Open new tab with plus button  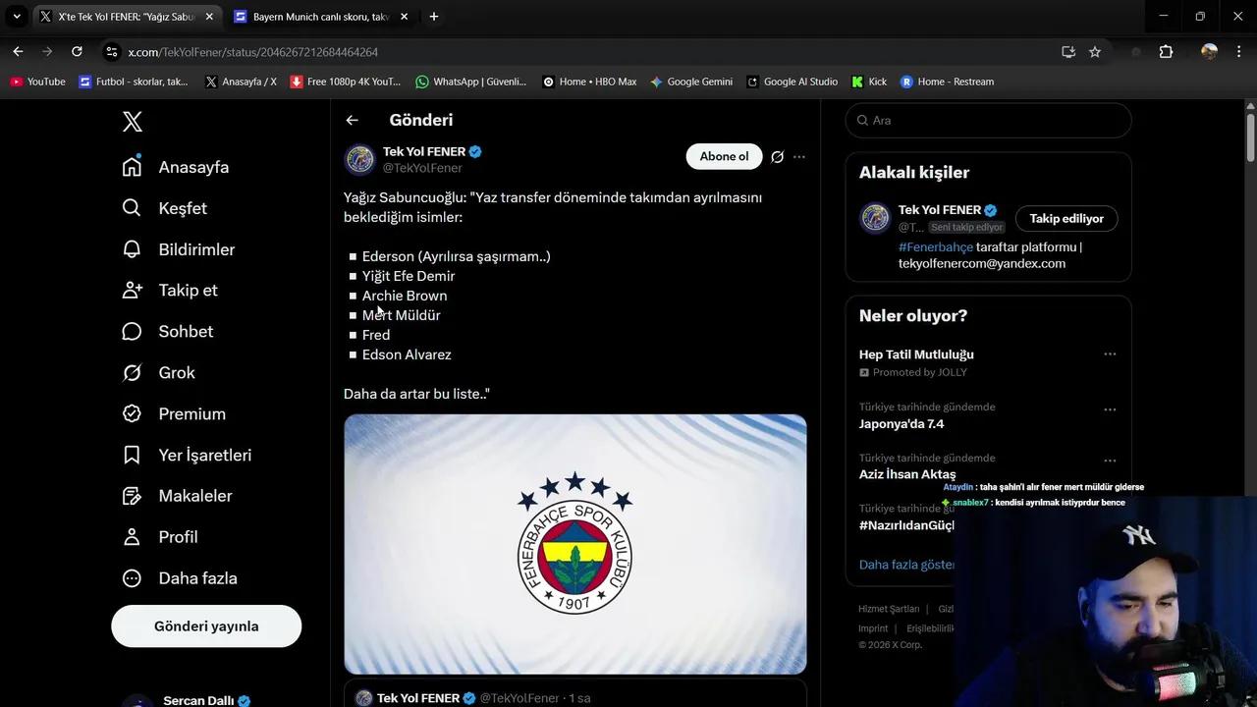point(434,17)
